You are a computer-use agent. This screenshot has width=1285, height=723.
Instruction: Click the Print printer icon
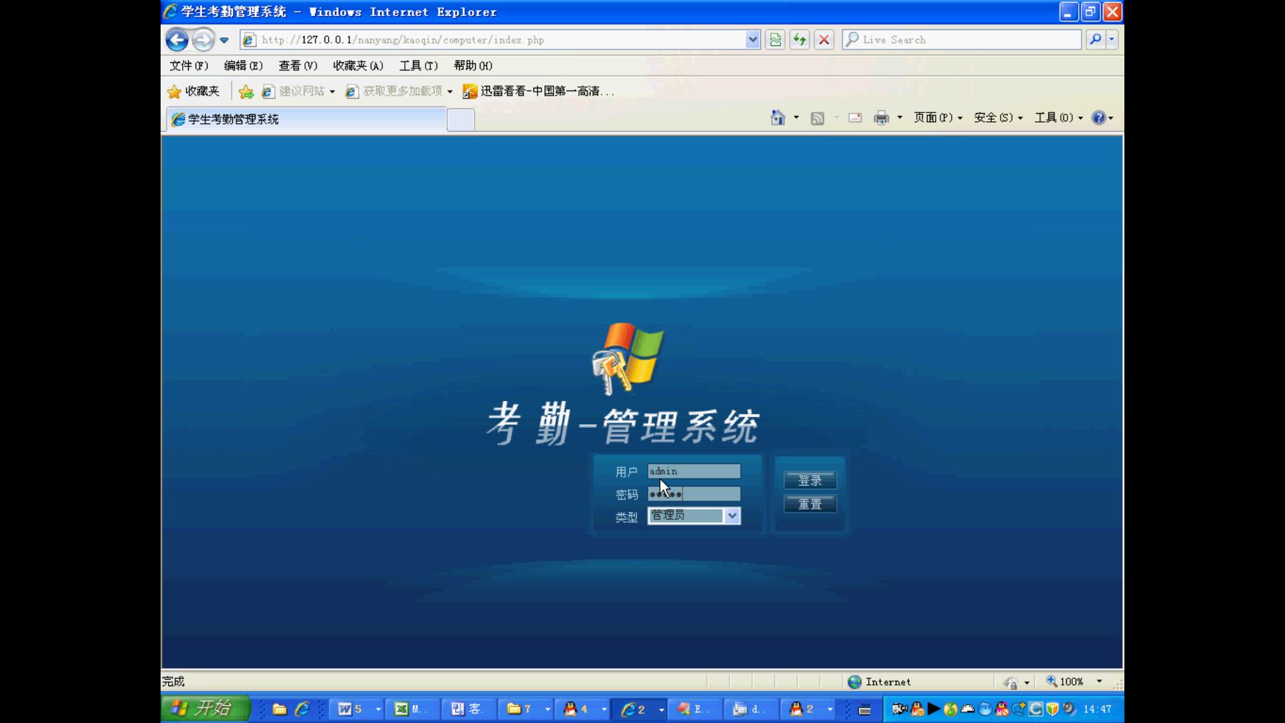[881, 118]
